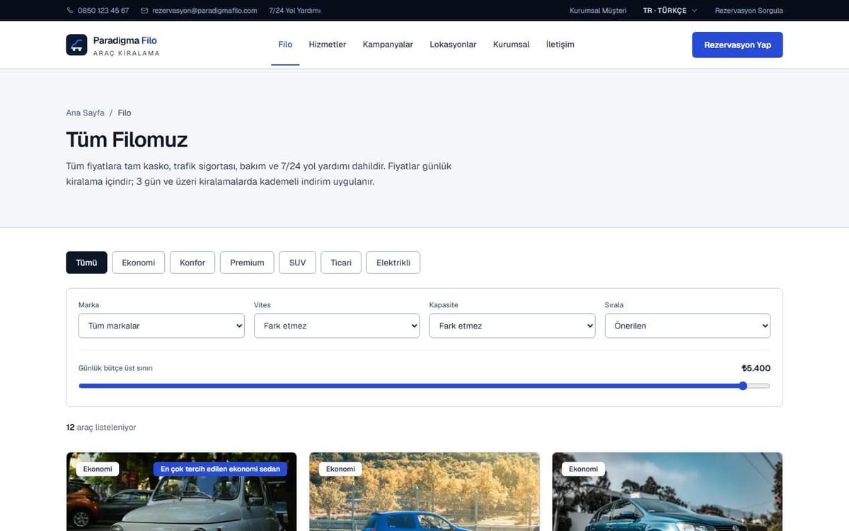
Task: Show only Premium vehicles
Action: tap(247, 263)
